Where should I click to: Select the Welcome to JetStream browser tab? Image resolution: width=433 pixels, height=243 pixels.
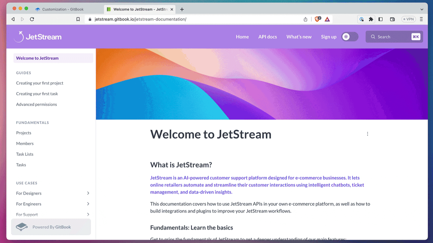(140, 9)
